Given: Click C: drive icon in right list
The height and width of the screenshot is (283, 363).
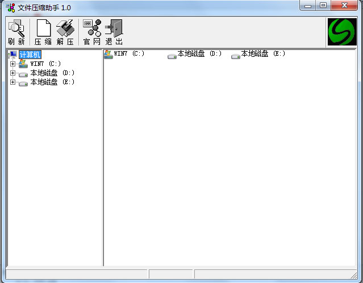Looking at the screenshot, I should (109, 55).
